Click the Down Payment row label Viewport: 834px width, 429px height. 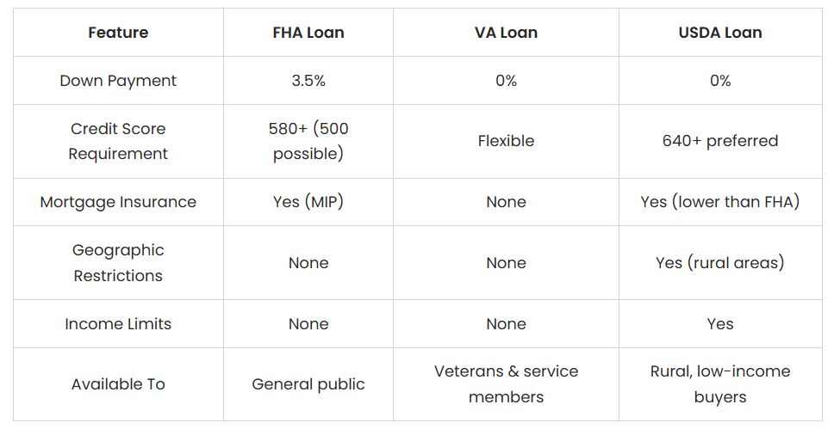(118, 81)
